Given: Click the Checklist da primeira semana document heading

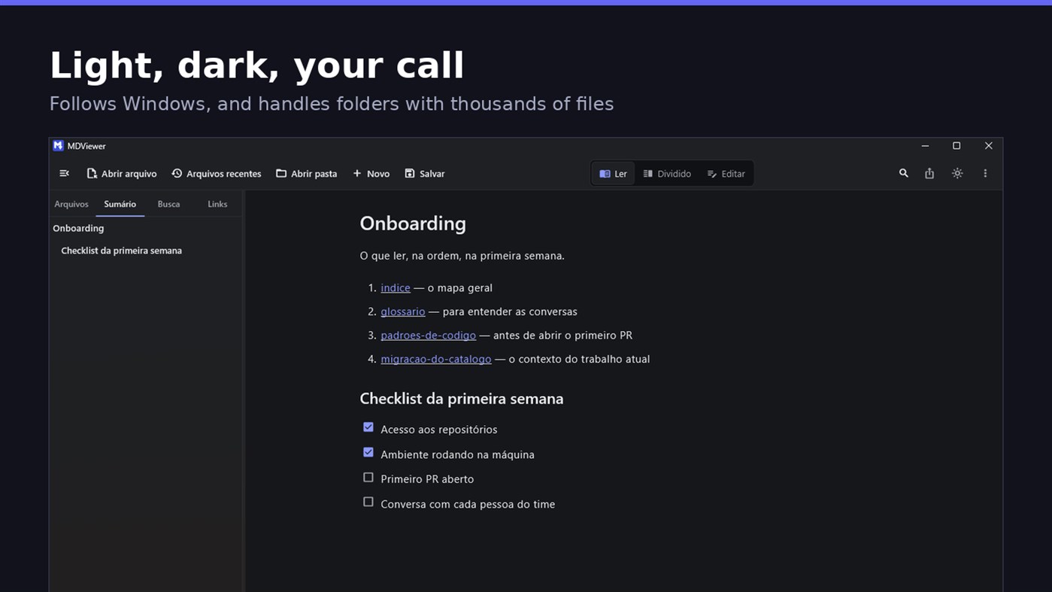Looking at the screenshot, I should click(x=462, y=399).
